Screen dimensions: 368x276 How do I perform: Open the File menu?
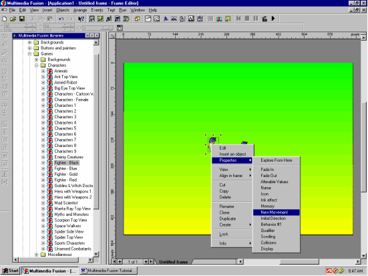coord(12,10)
